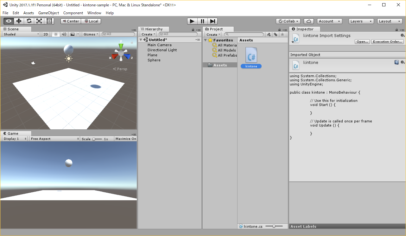406x236 pixels.
Task: Open the Edit menu
Action: click(16, 13)
